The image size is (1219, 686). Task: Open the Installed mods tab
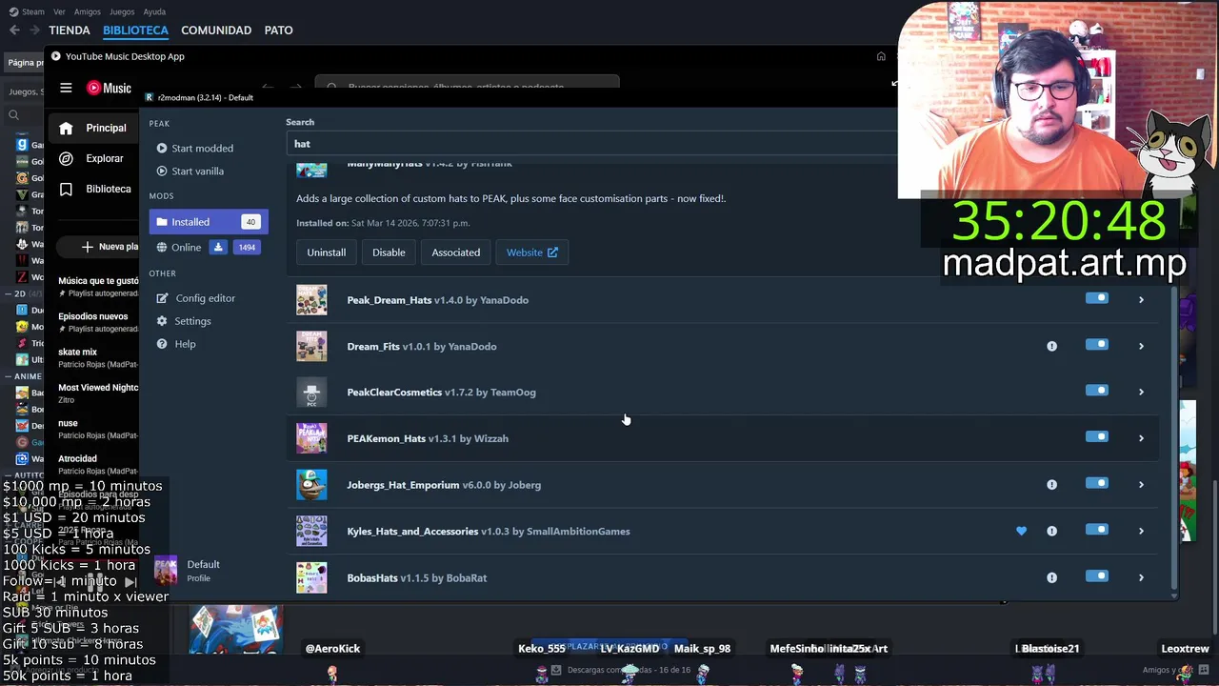coord(209,222)
